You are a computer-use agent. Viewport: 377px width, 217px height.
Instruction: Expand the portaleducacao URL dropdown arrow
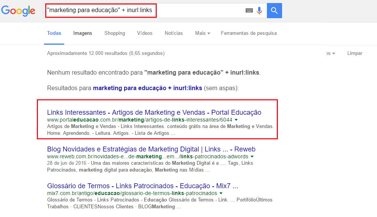236,120
